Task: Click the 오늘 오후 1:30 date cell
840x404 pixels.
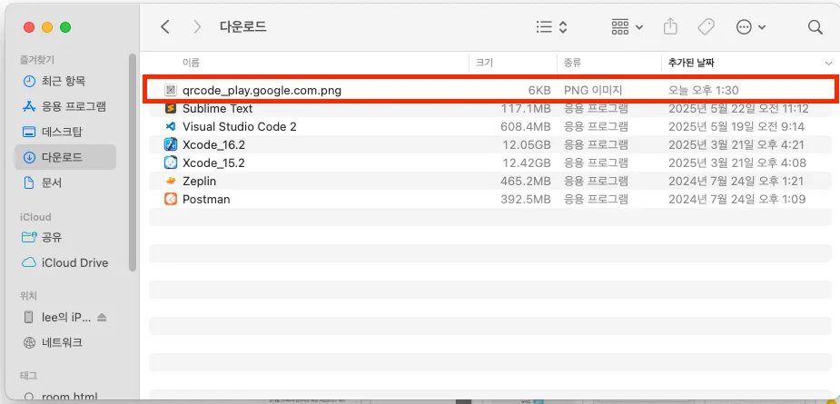Action: coord(704,91)
